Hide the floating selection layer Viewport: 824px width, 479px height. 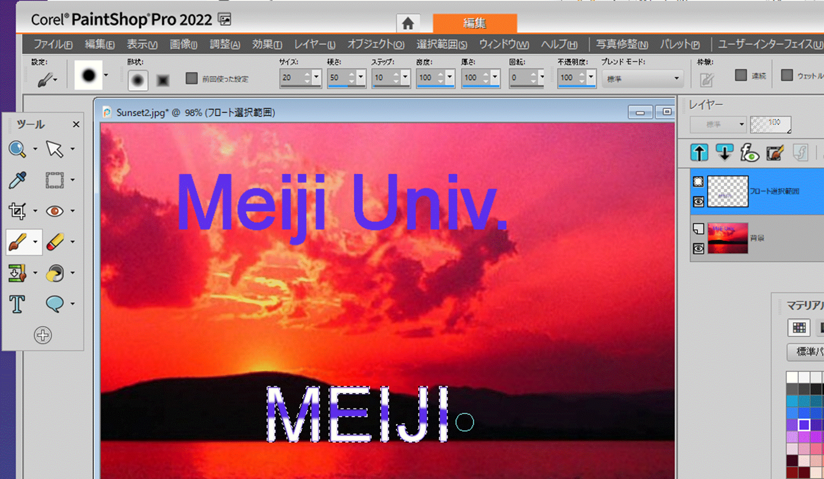tap(698, 202)
